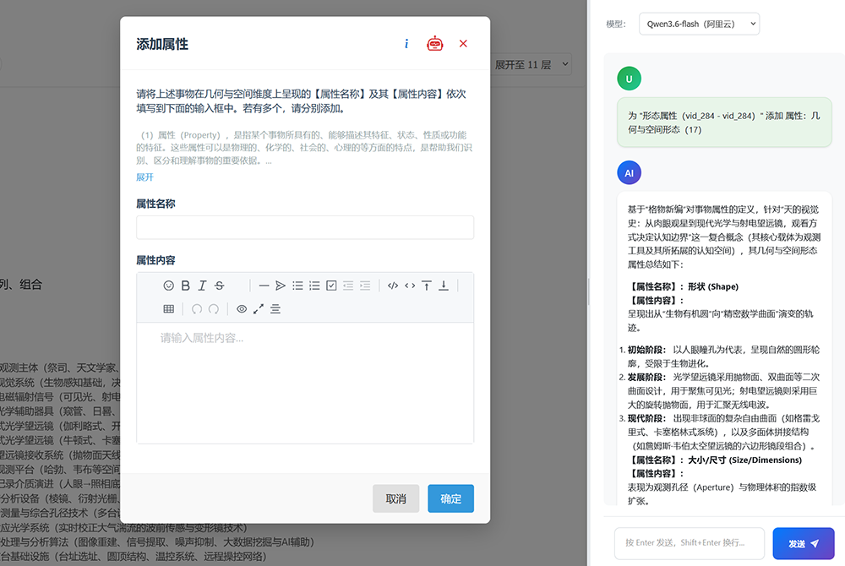The height and width of the screenshot is (566, 845).
Task: Insert a blockquote with the quote icon
Action: [x=281, y=286]
